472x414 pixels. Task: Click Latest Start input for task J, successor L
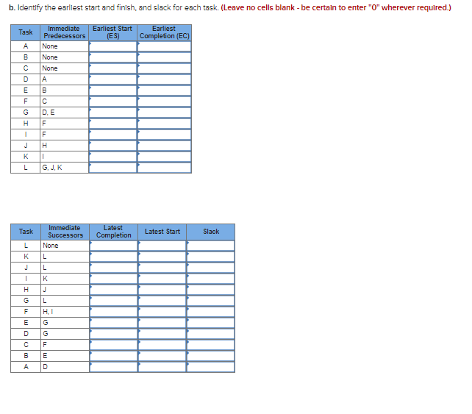(x=162, y=268)
